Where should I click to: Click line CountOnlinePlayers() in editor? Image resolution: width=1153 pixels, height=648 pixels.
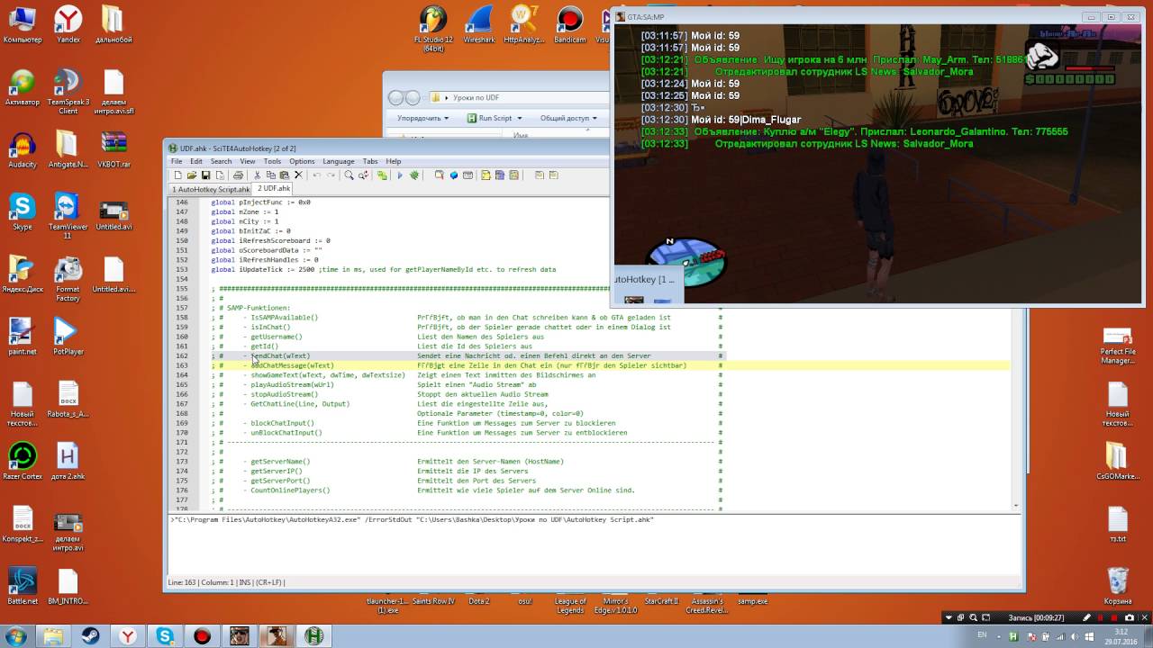pos(290,490)
